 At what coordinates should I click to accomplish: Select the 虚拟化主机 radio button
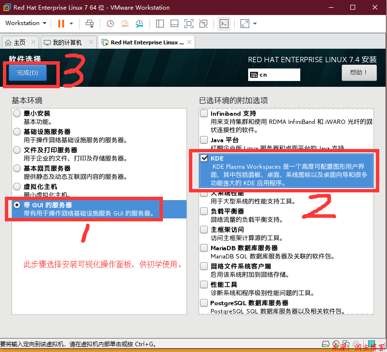(x=17, y=187)
